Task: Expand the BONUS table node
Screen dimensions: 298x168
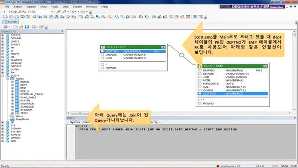Action: click(13, 82)
